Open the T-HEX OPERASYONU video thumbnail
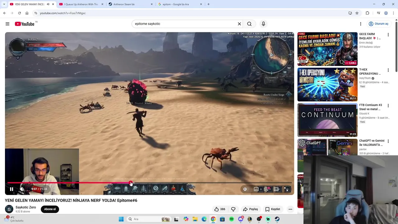 327,84
